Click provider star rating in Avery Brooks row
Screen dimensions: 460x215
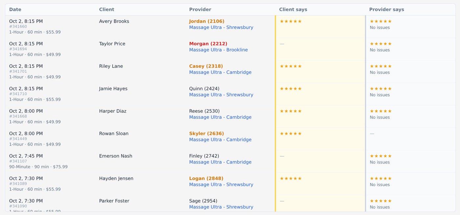tap(381, 21)
